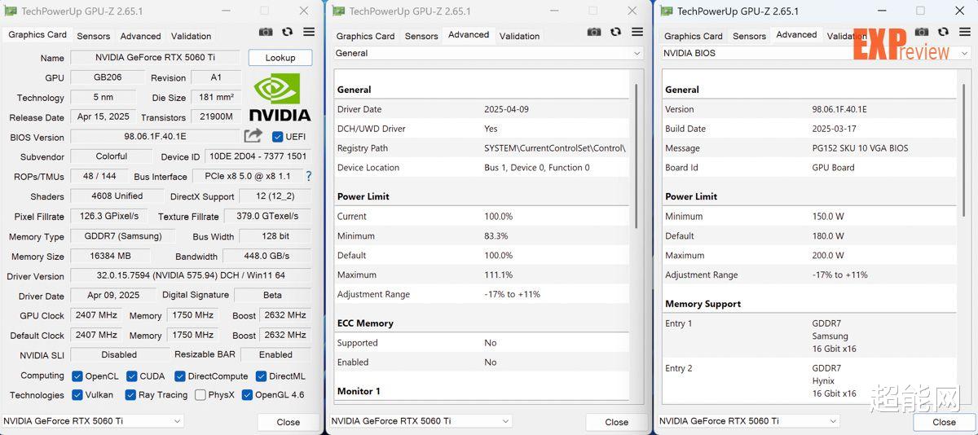Click Close button in right window
Viewport: 978px width, 435px height.
pyautogui.click(x=945, y=422)
